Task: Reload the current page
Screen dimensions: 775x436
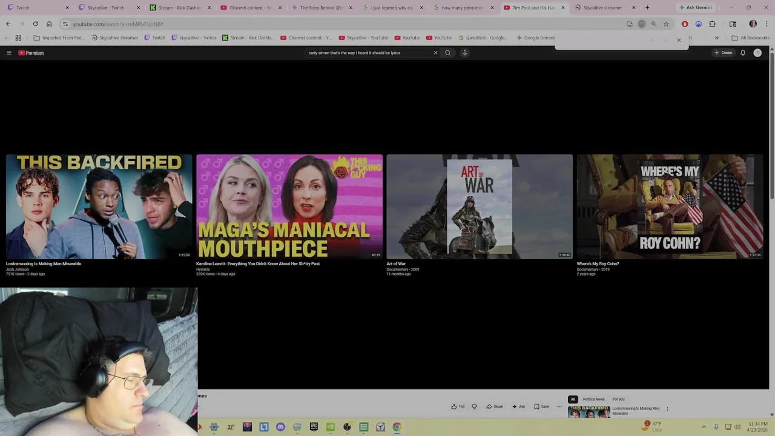Action: point(35,24)
